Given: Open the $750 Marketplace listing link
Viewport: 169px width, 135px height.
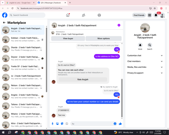Looking at the screenshot, I should [70, 34].
